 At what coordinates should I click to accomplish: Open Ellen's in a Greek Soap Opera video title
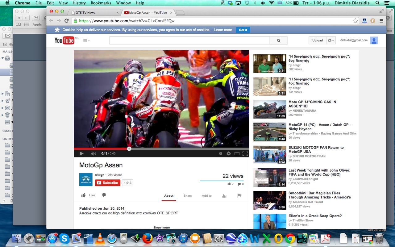(x=315, y=216)
